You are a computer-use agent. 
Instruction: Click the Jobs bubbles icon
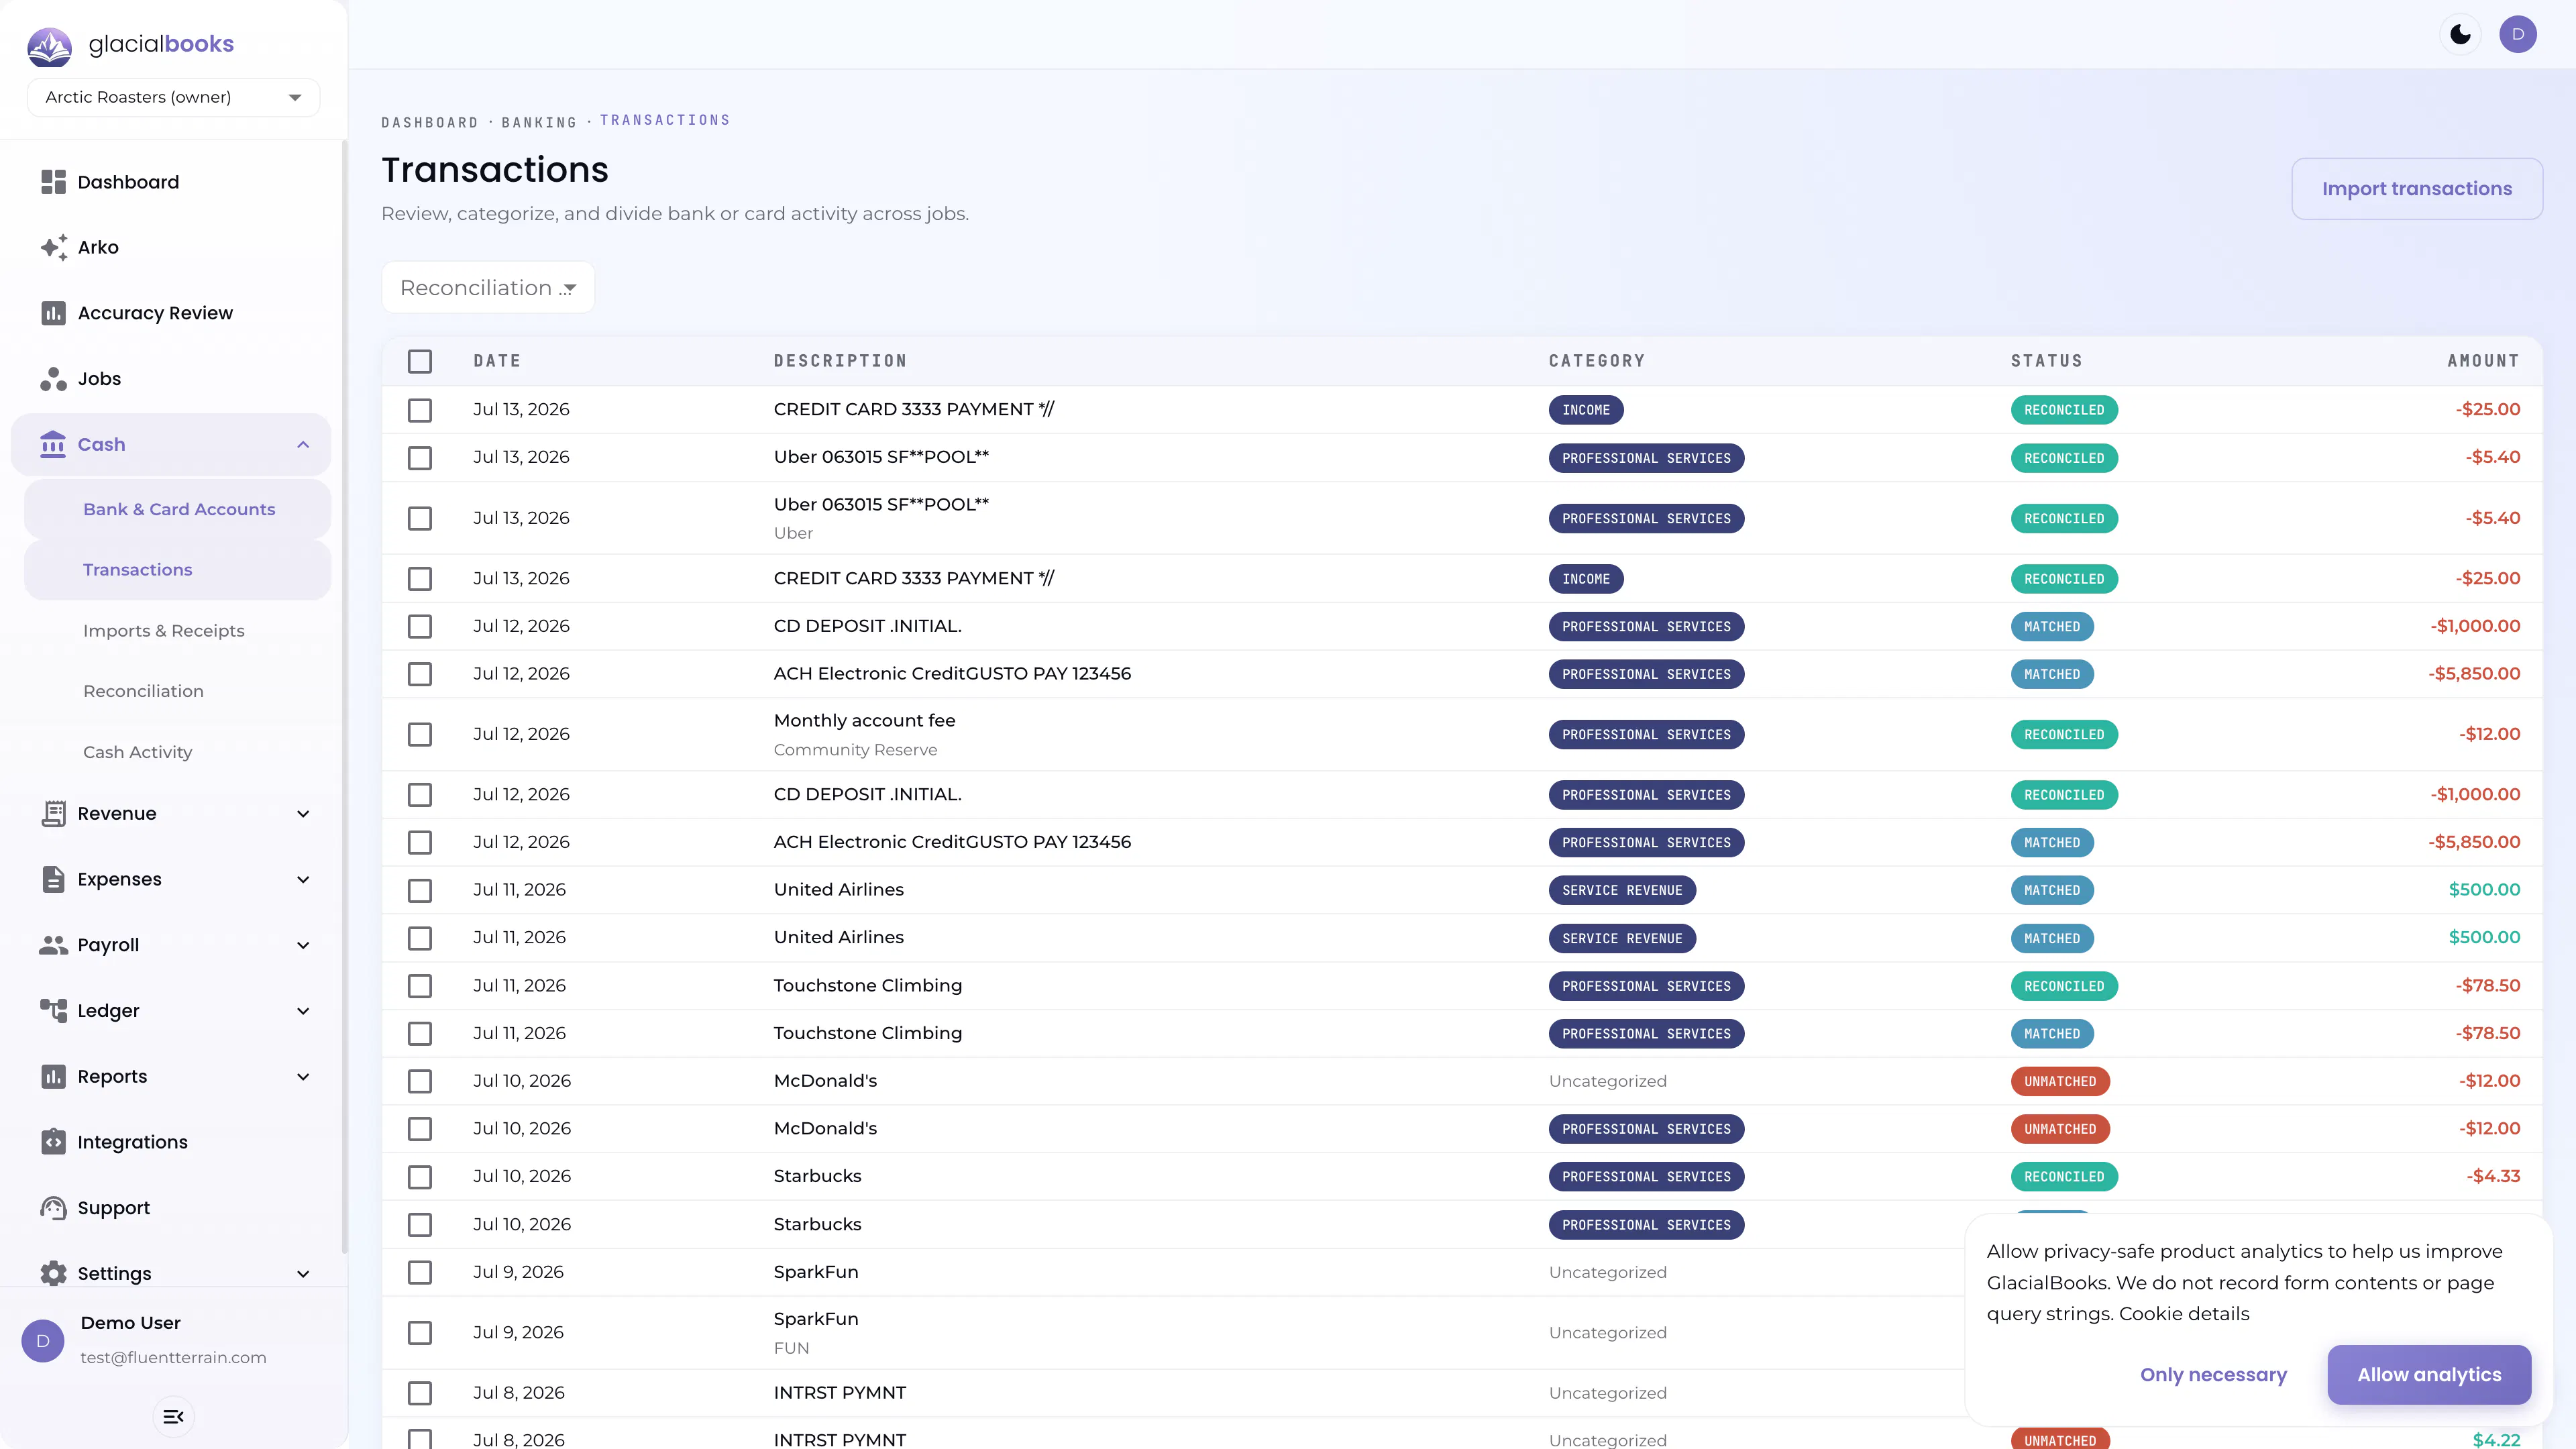pyautogui.click(x=53, y=379)
